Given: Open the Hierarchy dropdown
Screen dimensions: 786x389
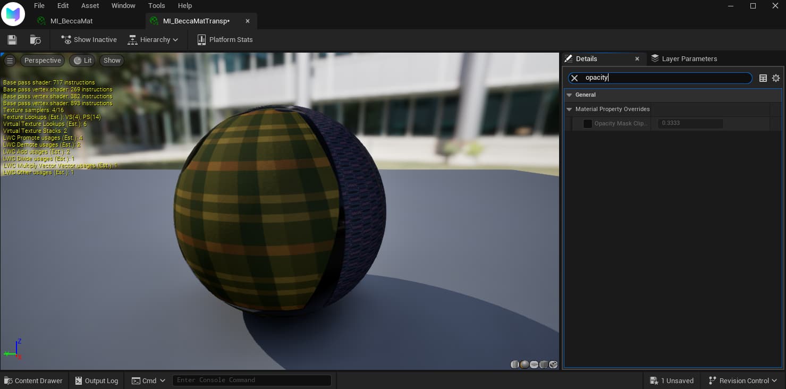Looking at the screenshot, I should (154, 40).
